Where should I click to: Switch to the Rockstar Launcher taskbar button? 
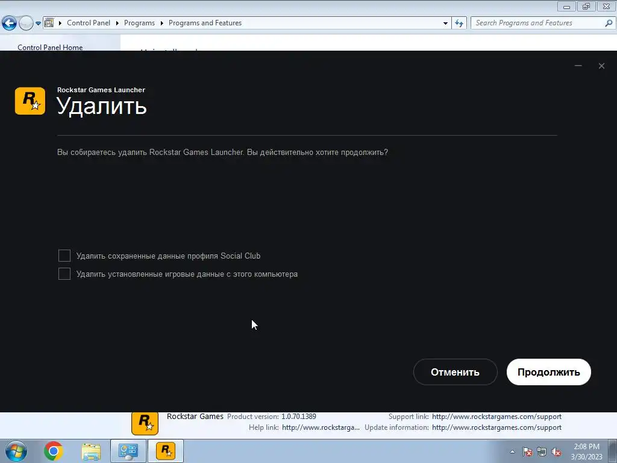pos(166,451)
